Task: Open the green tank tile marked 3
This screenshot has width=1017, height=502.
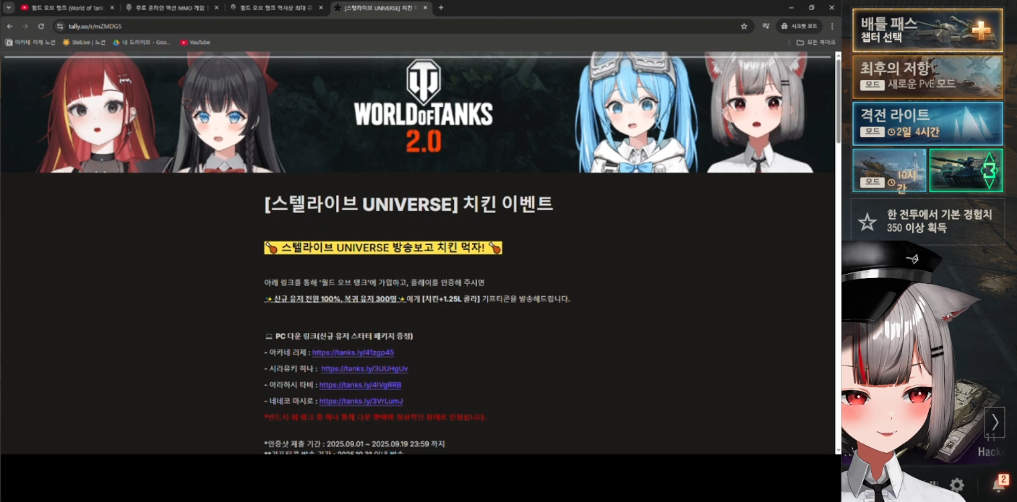Action: click(966, 170)
